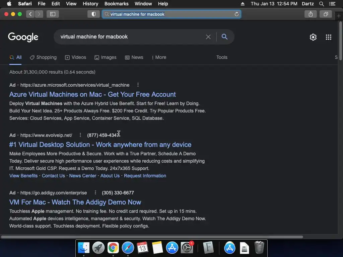Screen dimensions: 343x257
Task: Focus the Safari address bar
Action: (x=171, y=14)
